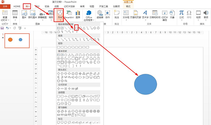Switch to the HOME tab
The image size is (211, 125).
(x=17, y=6)
